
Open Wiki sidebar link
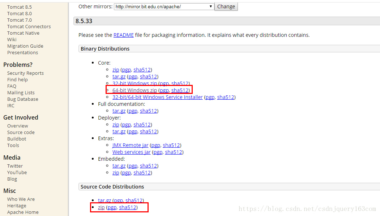pos(12,40)
